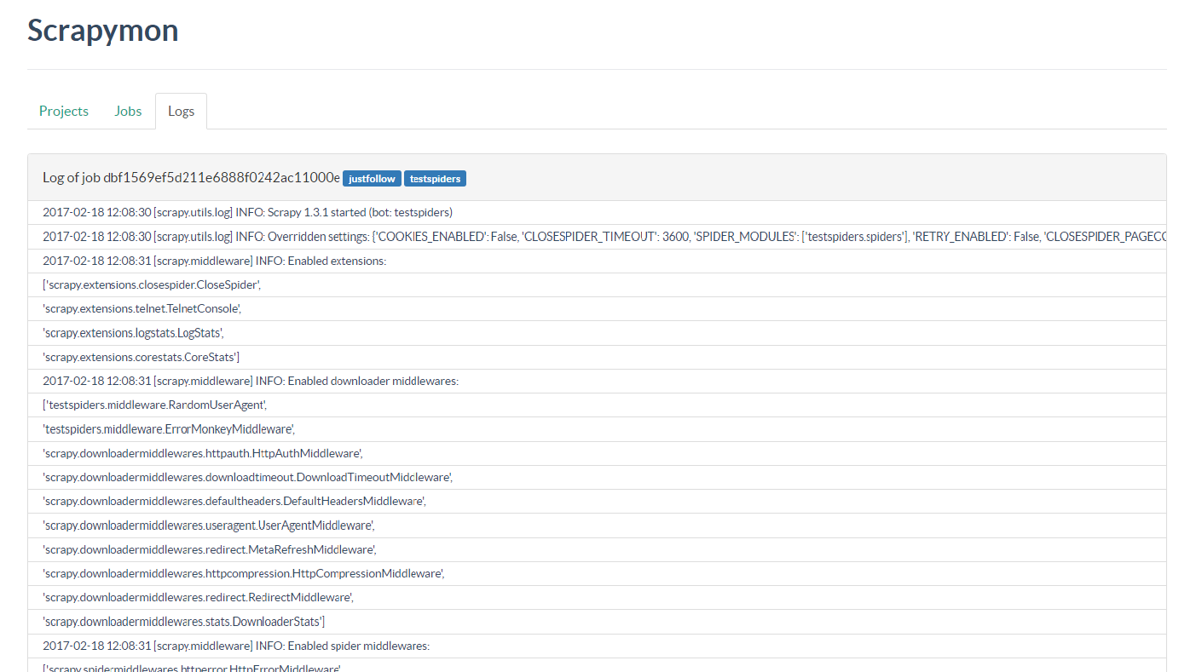Click the justfollow spider badge
This screenshot has width=1196, height=672.
(x=372, y=179)
